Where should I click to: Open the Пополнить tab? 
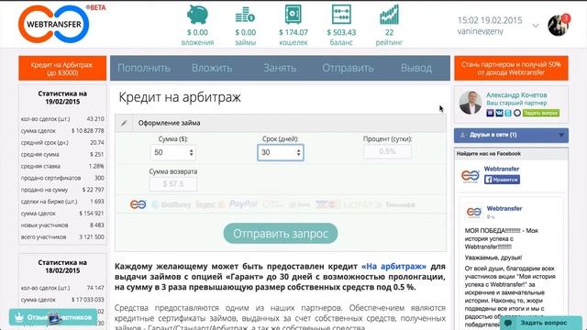[144, 68]
